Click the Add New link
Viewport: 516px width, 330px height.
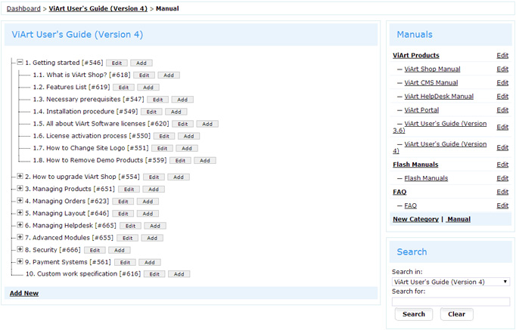click(x=24, y=293)
